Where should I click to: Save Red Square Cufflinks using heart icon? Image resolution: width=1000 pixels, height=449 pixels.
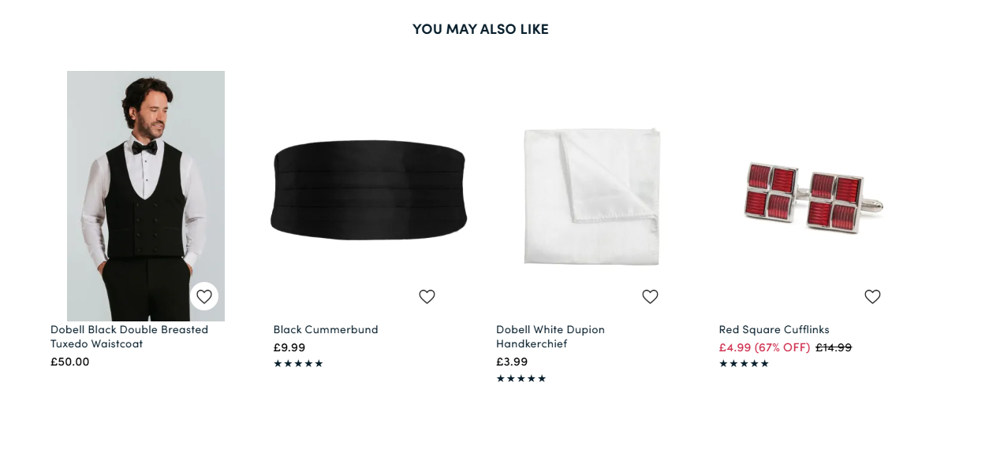pyautogui.click(x=872, y=296)
